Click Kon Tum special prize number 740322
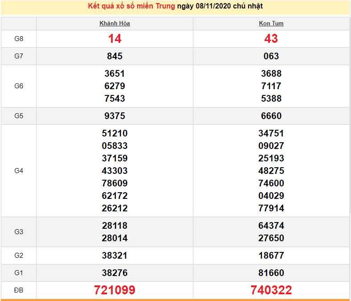Viewport: 351px width, 301px height. [271, 290]
